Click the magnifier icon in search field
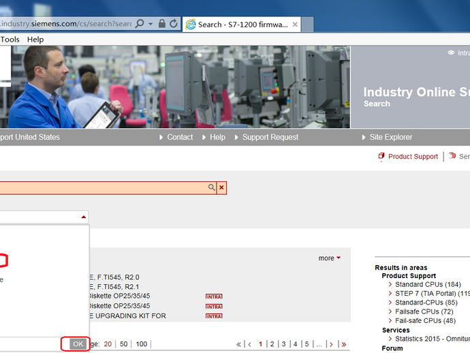470x353 pixels. pyautogui.click(x=212, y=187)
